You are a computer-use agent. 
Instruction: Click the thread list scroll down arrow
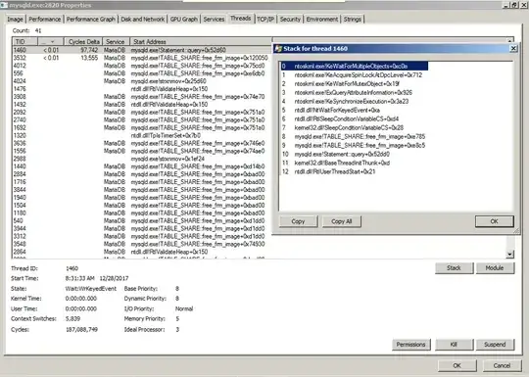click(x=509, y=255)
